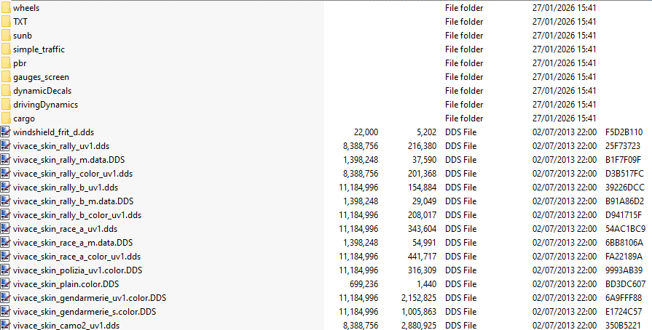Image resolution: width=652 pixels, height=330 pixels.
Task: Click the pbr folder icon
Action: [5, 63]
